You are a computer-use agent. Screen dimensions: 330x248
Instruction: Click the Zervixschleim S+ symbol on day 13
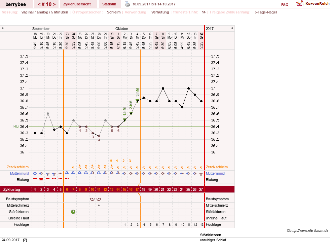[x=112, y=167]
